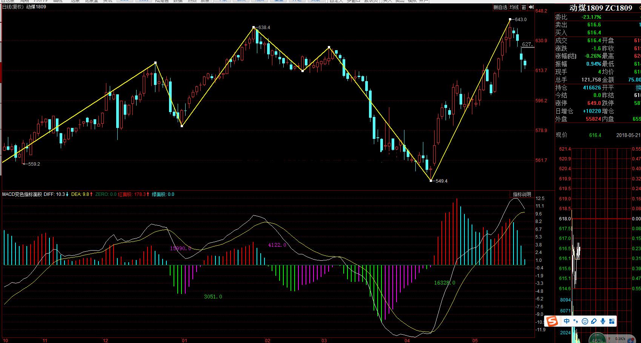
Task: Click the Sogou skin/handwriting pen icon
Action: coord(594,321)
